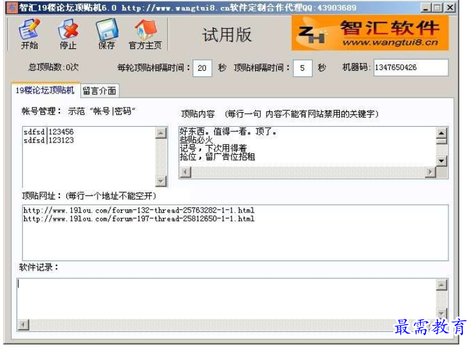Click down arrow of account list scrollbar
The image size is (472, 347).
point(161,181)
